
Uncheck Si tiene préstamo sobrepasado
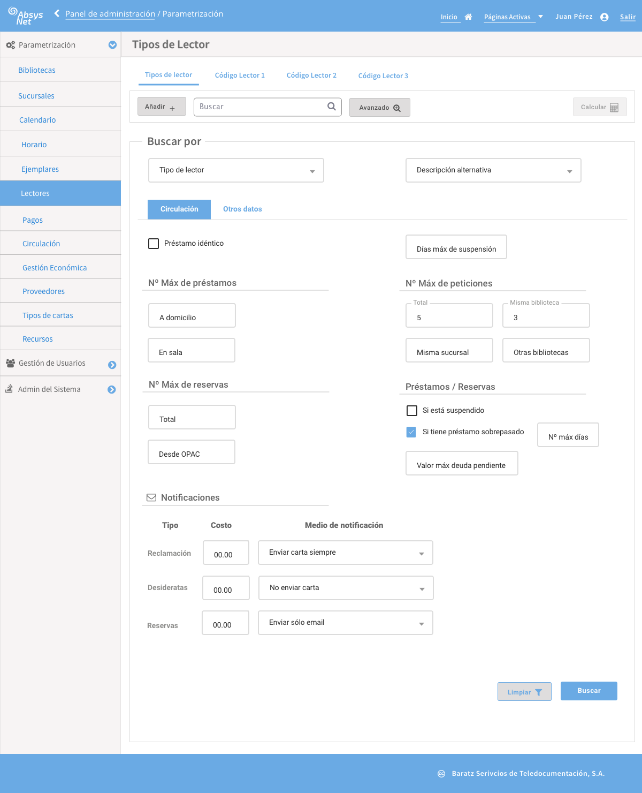411,432
